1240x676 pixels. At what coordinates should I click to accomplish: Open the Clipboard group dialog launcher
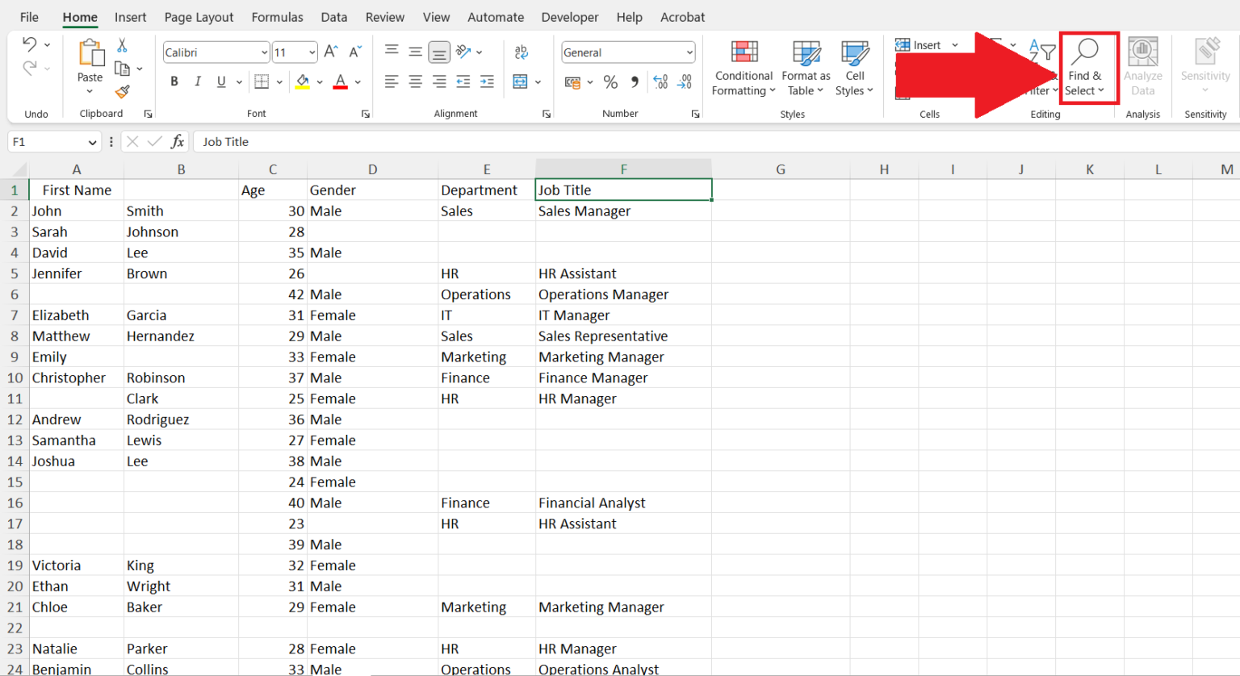click(x=148, y=115)
